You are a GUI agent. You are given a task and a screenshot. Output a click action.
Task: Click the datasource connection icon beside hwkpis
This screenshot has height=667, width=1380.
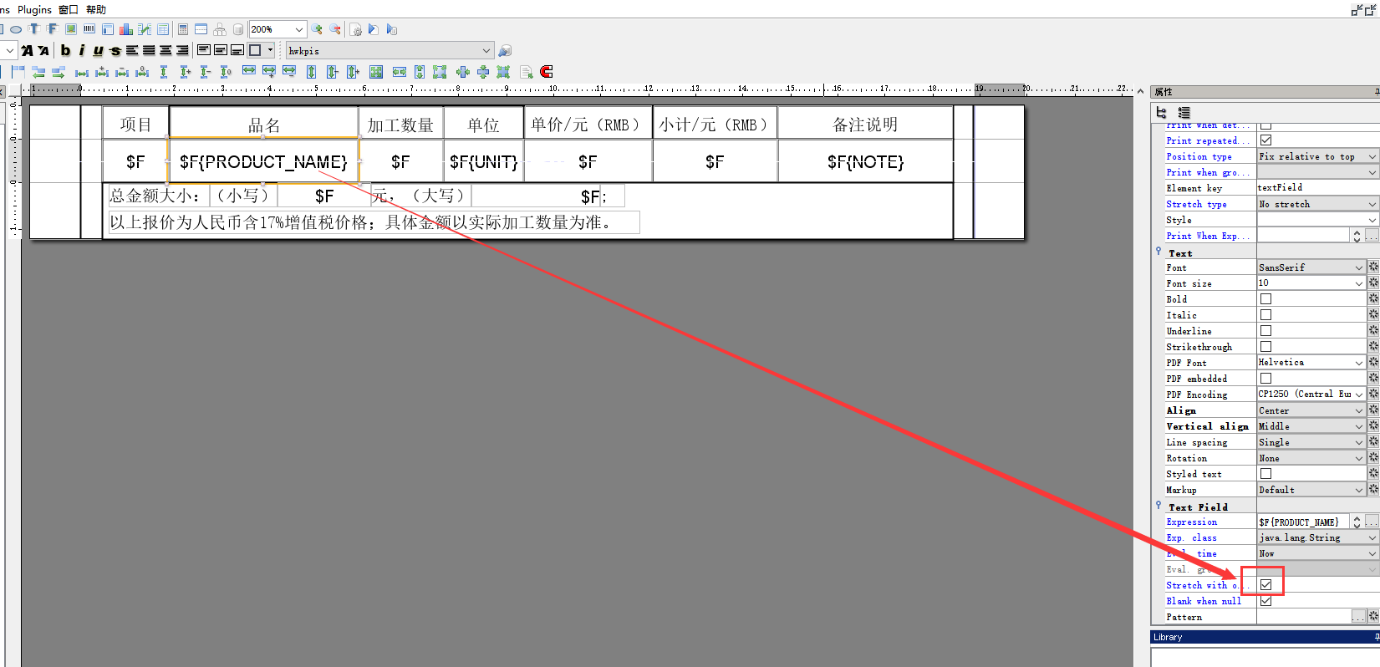(506, 51)
